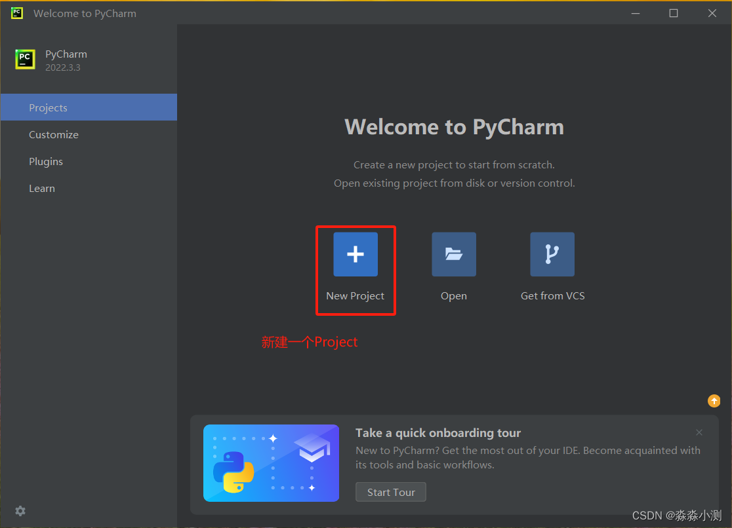Image resolution: width=732 pixels, height=528 pixels.
Task: Click the Python onboarding tour illustration
Action: tap(271, 462)
